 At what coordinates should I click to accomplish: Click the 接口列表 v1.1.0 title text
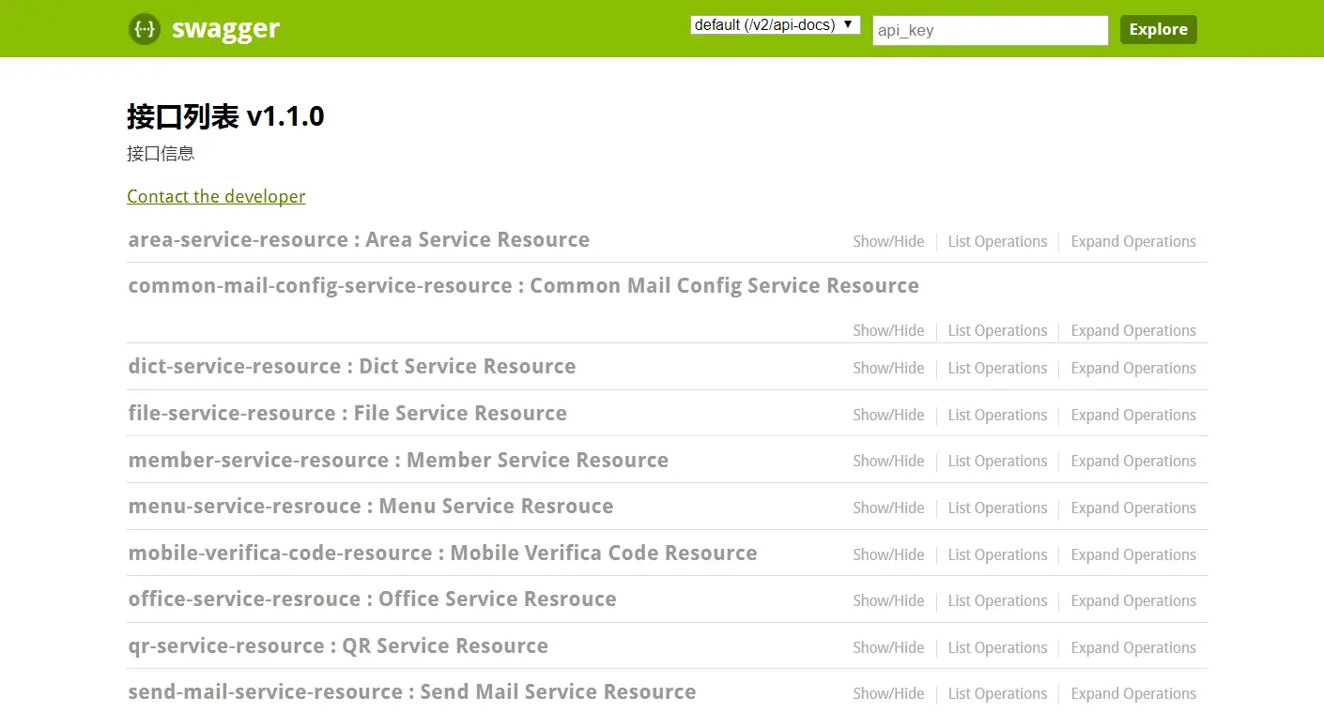[x=225, y=116]
